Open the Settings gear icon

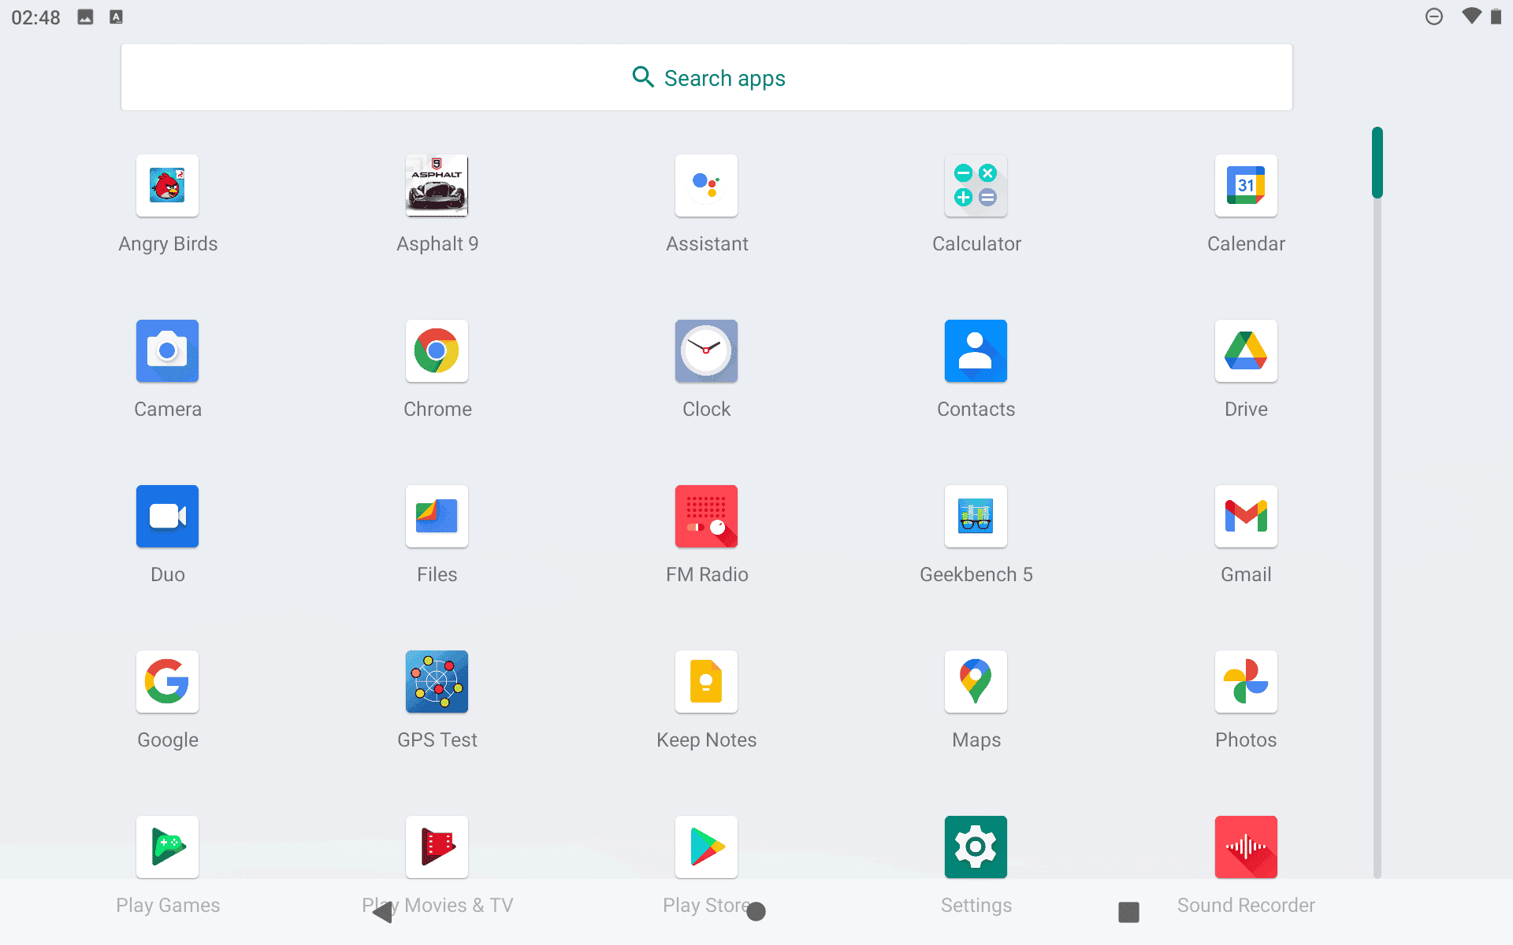coord(976,847)
